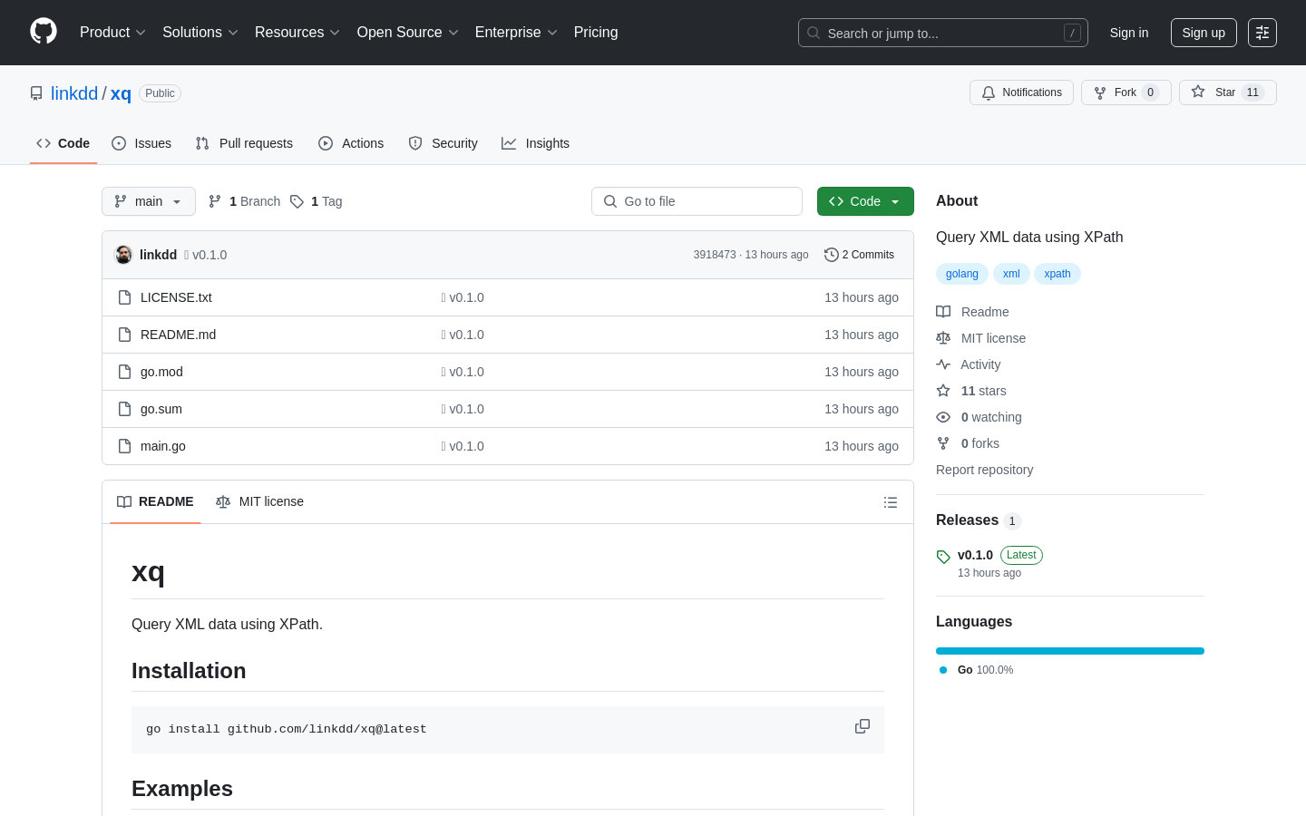
Task: Click the pulse icon beside Activity
Action: 943,364
